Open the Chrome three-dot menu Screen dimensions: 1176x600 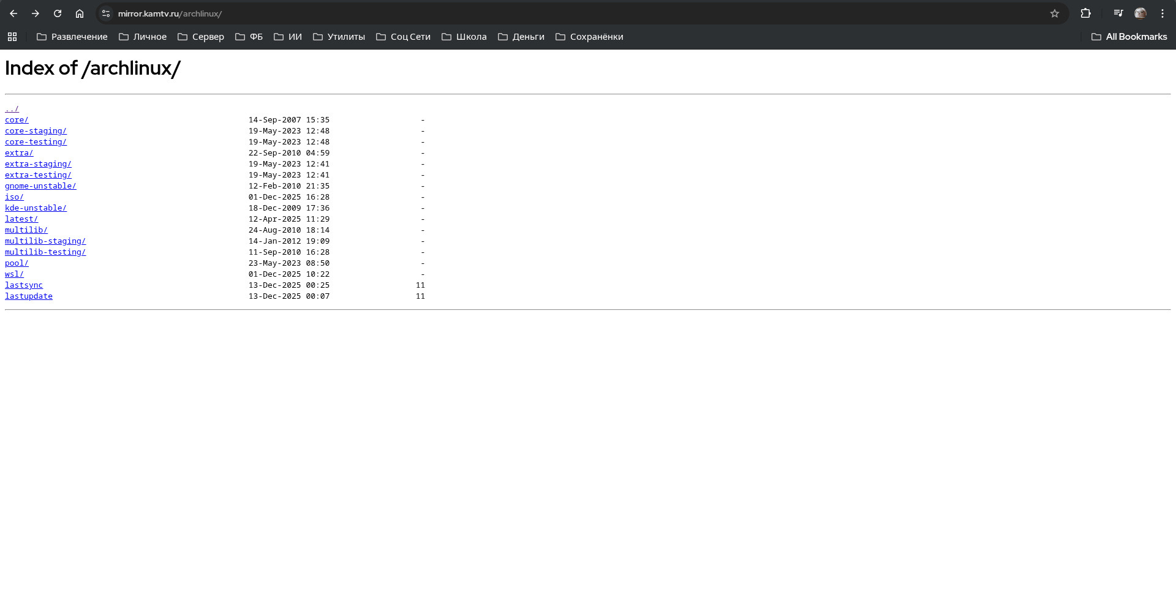[x=1163, y=13]
